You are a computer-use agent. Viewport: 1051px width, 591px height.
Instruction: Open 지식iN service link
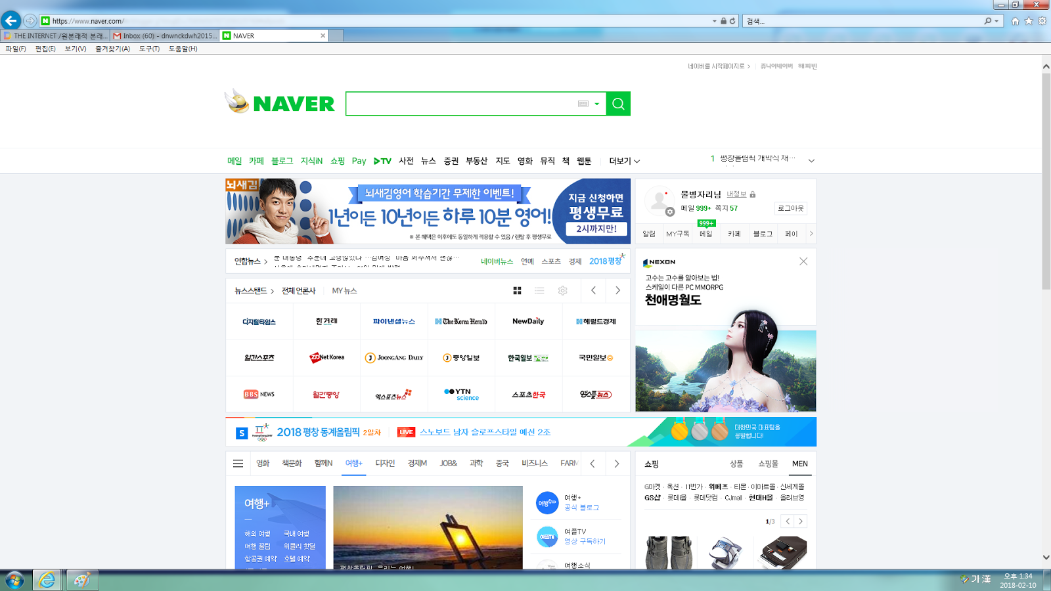click(311, 161)
